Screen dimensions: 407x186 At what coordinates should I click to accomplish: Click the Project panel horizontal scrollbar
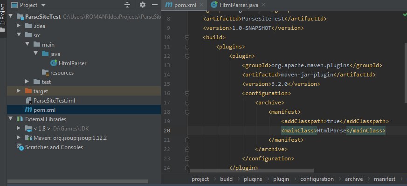coord(77,182)
